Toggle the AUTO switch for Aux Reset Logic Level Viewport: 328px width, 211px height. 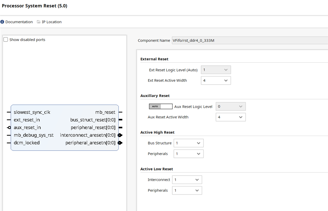click(161, 106)
